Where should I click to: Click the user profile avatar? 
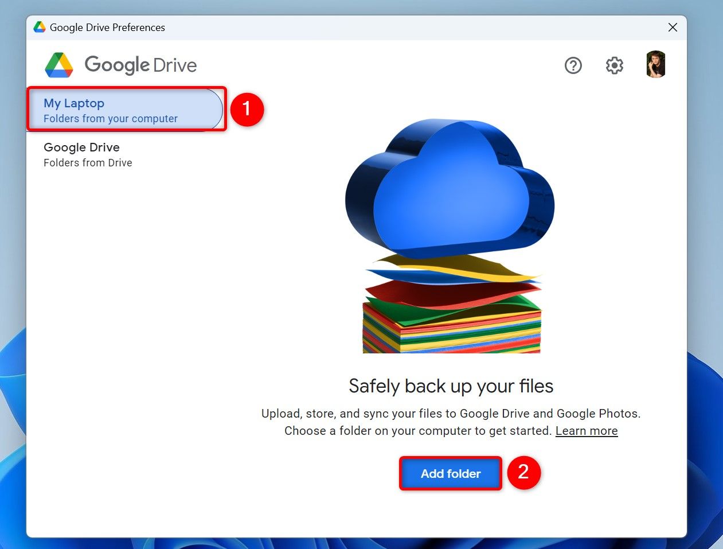click(x=655, y=64)
